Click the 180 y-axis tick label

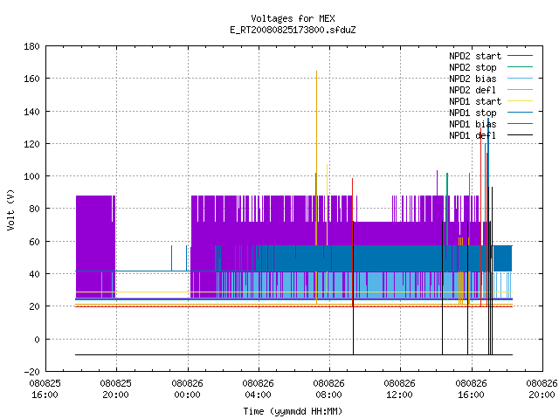tap(31, 46)
